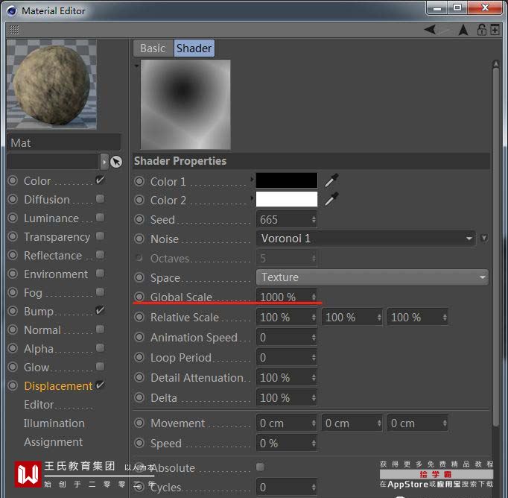
Task: Click Detail Attenuation animation dot
Action: point(139,377)
